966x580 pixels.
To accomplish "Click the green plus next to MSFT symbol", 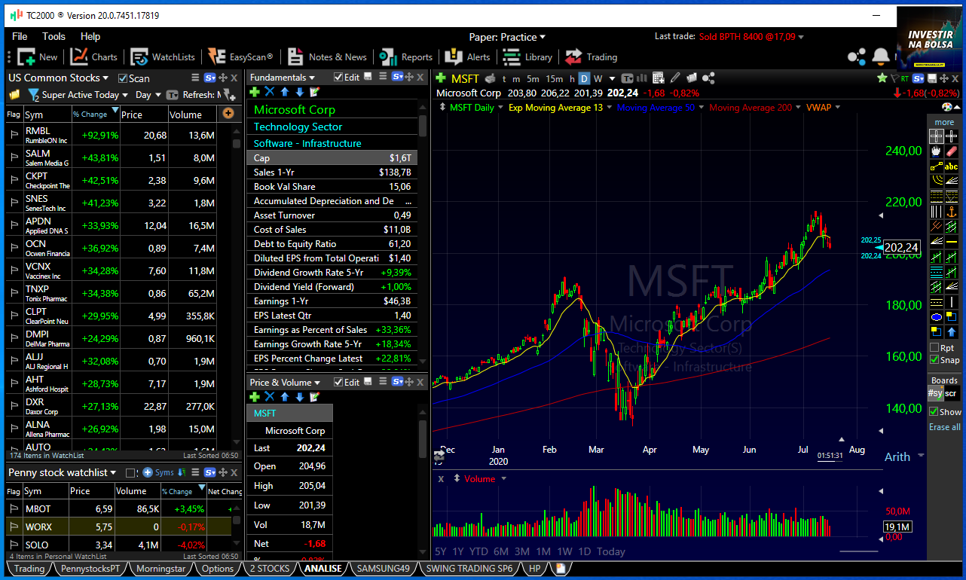I will click(441, 78).
